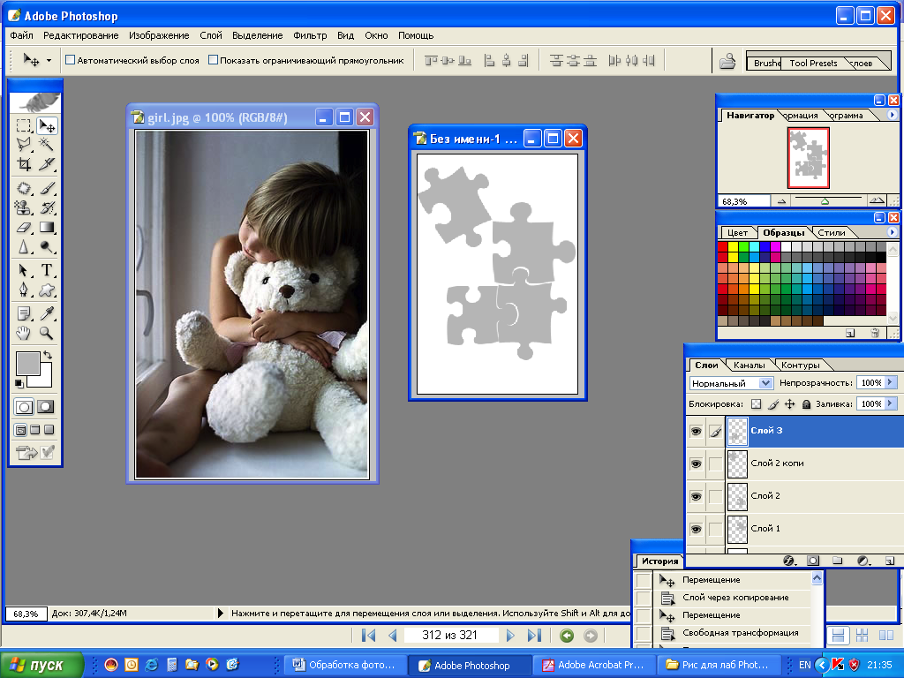The width and height of the screenshot is (904, 678).
Task: Select the Rectangular Marquee tool
Action: [24, 125]
